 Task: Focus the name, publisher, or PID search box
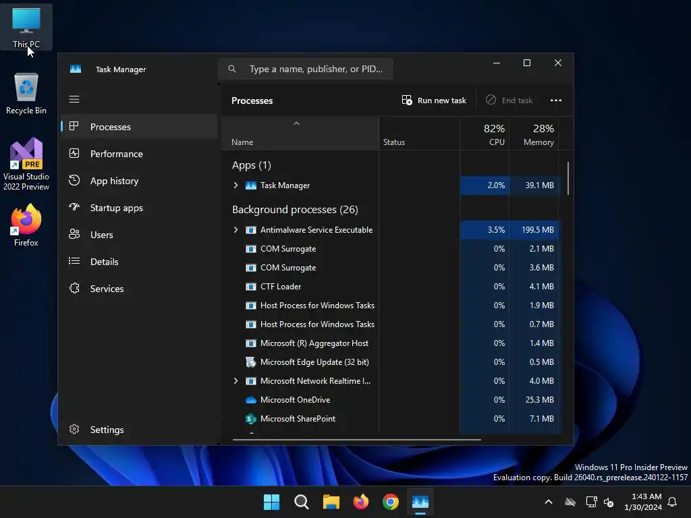pos(306,69)
